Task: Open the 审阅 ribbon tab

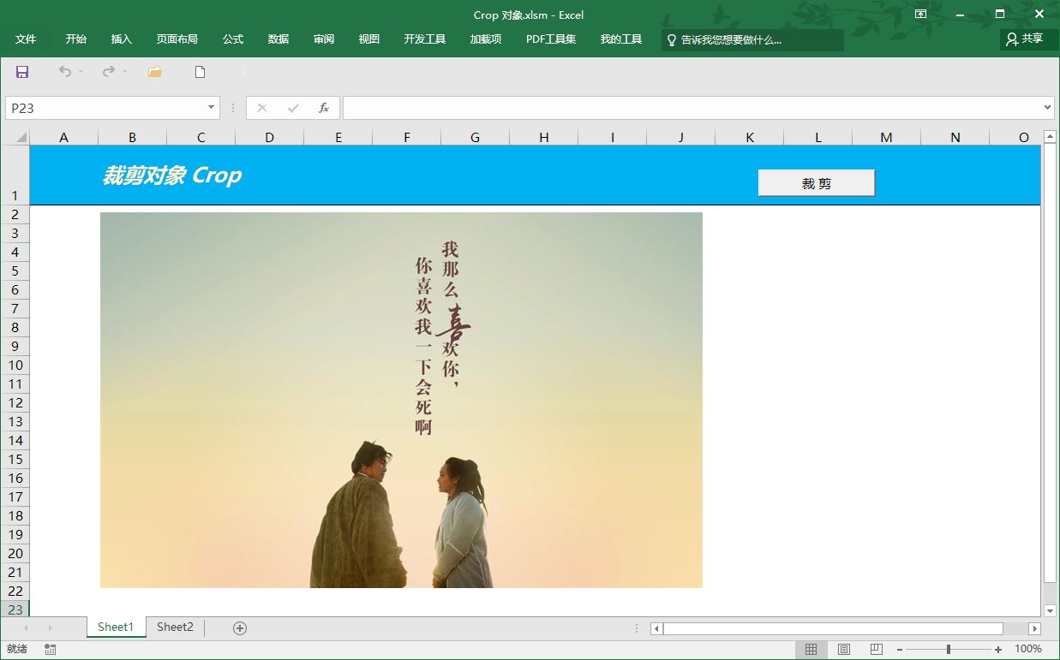Action: (x=324, y=39)
